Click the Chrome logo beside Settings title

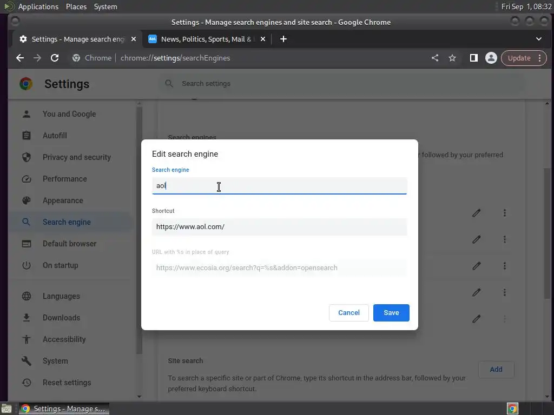coord(26,84)
